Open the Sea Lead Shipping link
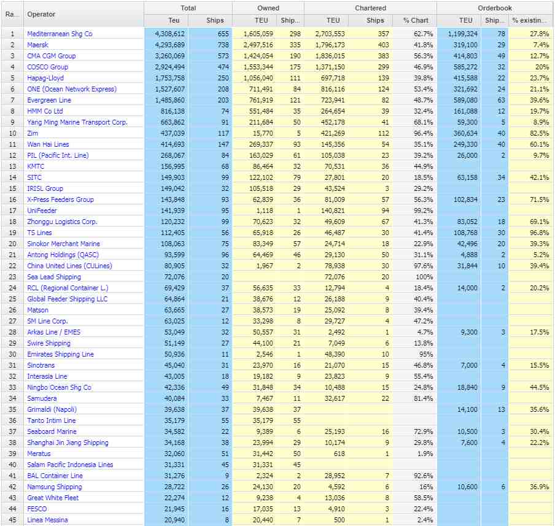The width and height of the screenshot is (555, 526). tap(54, 276)
